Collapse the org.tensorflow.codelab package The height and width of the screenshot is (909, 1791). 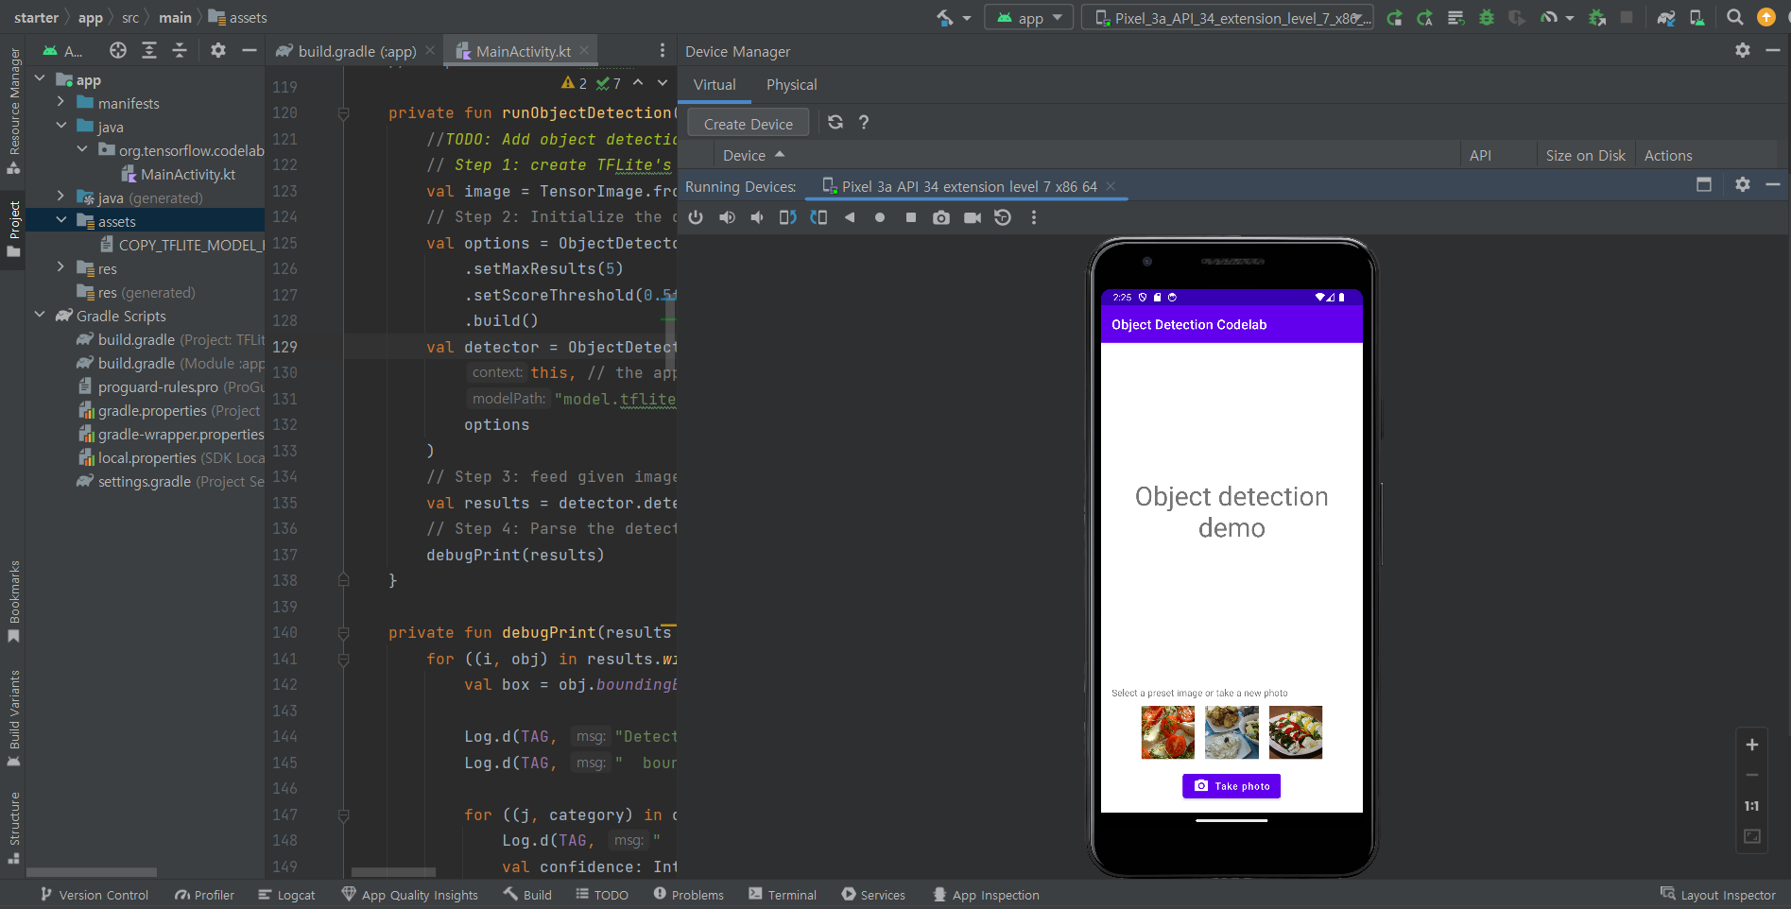point(82,149)
